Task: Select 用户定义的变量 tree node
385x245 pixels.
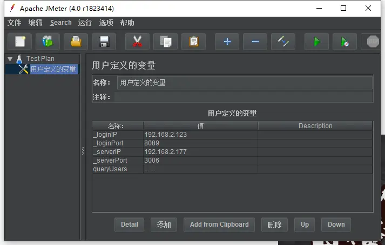Action: [x=53, y=69]
